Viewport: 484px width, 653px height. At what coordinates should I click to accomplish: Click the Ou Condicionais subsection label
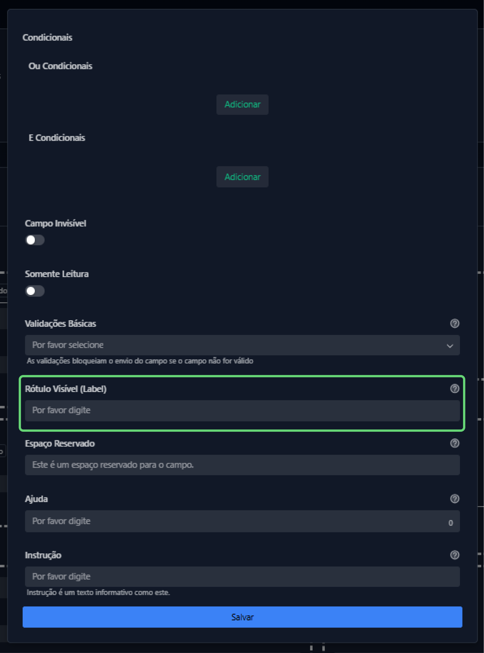click(x=60, y=66)
